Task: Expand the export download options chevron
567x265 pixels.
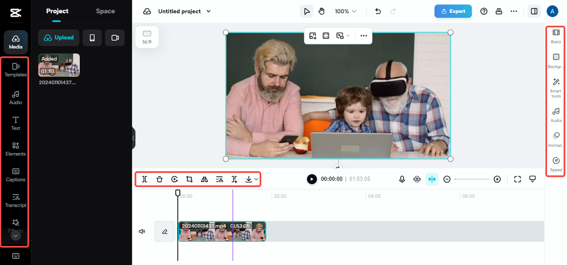Action: click(256, 179)
